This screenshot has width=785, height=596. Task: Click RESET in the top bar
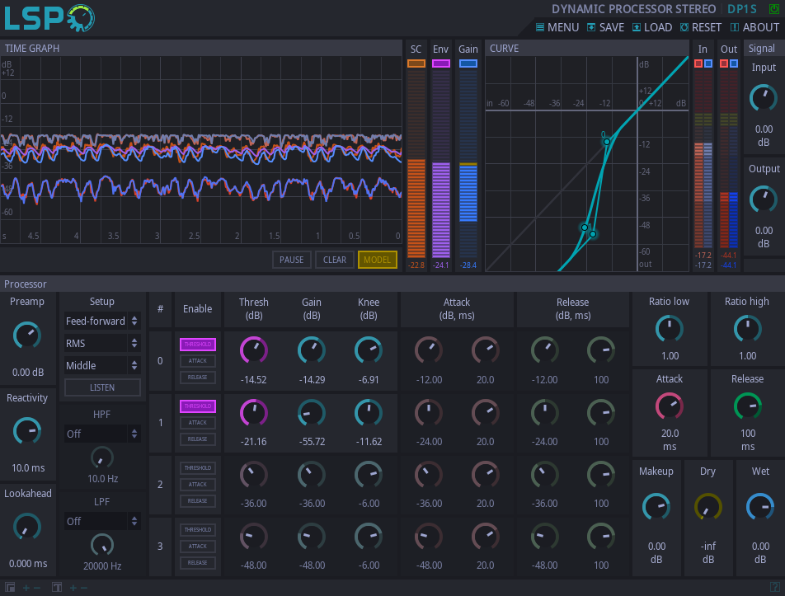pos(700,27)
